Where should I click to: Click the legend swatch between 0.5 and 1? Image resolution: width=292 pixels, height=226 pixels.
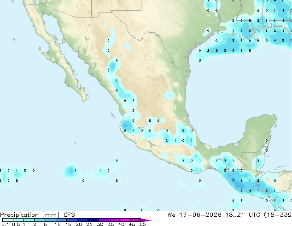(18, 220)
